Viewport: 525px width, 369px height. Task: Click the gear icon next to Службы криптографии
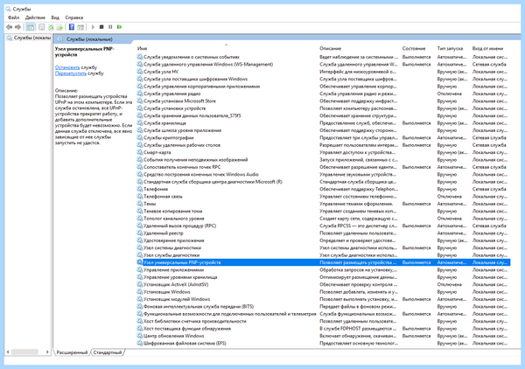tap(140, 137)
